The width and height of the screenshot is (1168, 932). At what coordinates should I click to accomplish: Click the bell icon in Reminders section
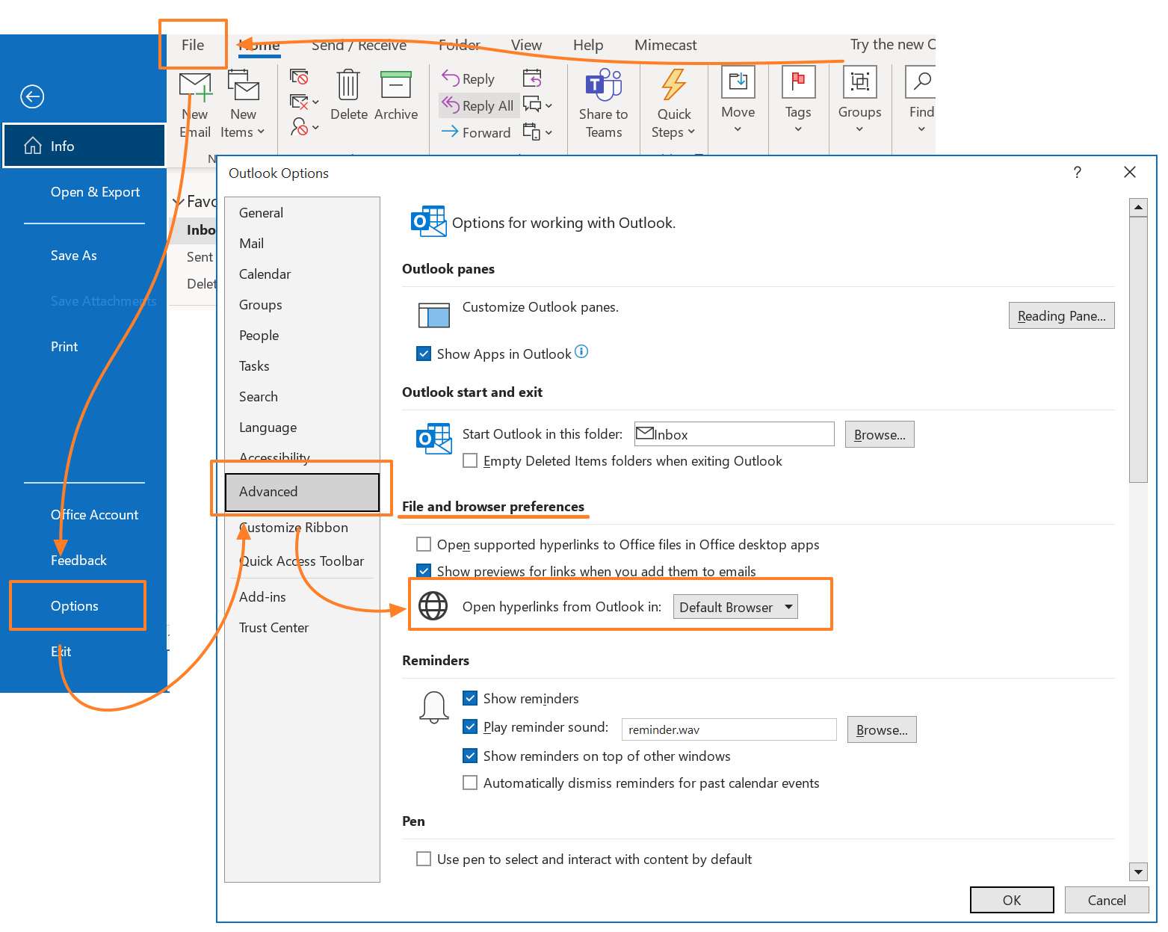[434, 707]
